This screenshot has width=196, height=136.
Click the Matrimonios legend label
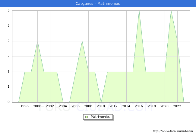point(100,117)
